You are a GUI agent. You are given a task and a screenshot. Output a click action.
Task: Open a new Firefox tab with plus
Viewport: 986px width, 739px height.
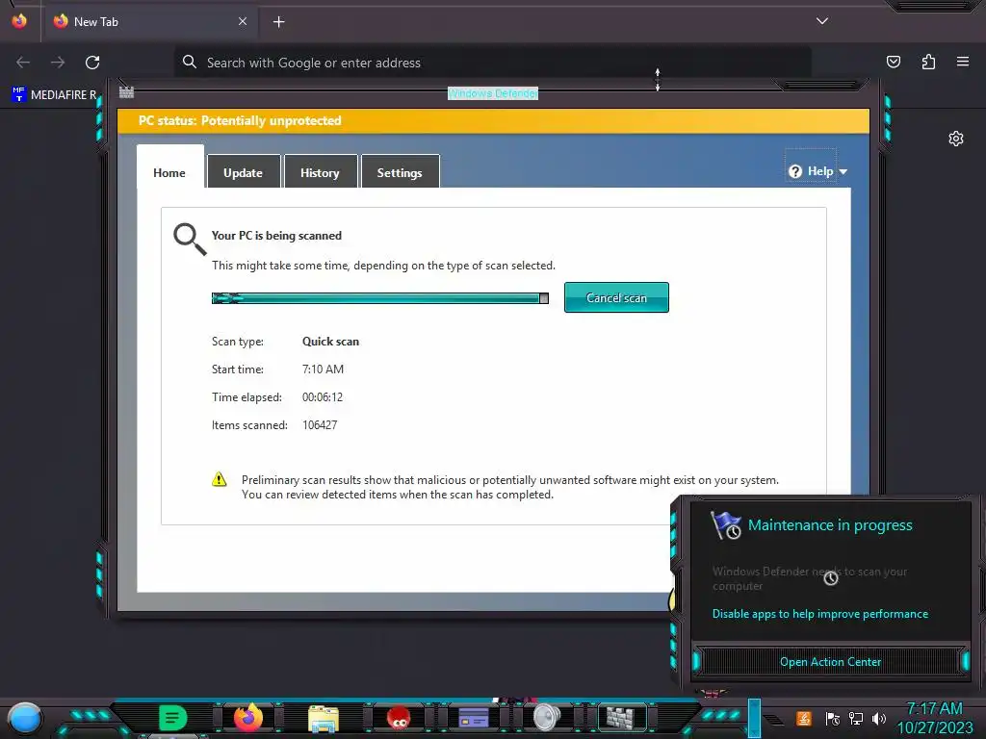(278, 22)
